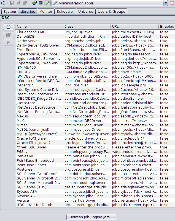Select the InstantDb driver row
The width and height of the screenshot is (175, 221).
[x=95, y=85]
